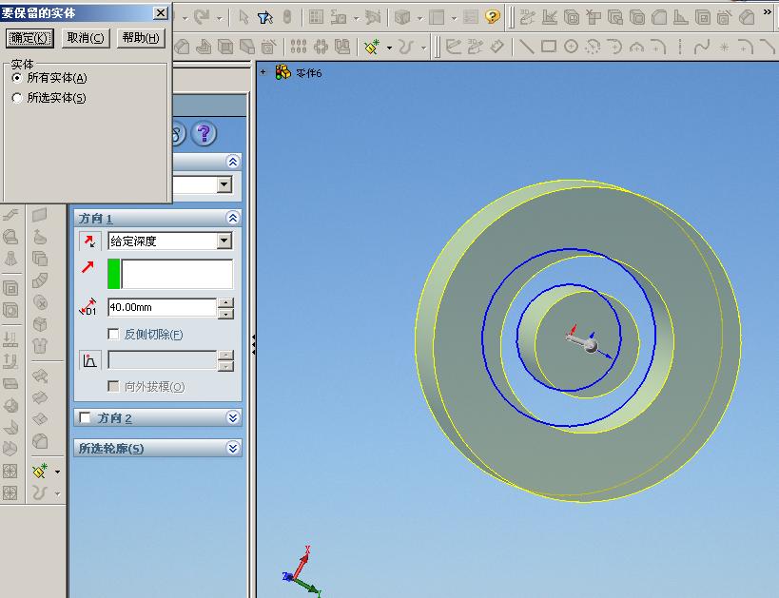Image resolution: width=779 pixels, height=598 pixels.
Task: Select the Sketch Fillet tool
Action: [746, 47]
